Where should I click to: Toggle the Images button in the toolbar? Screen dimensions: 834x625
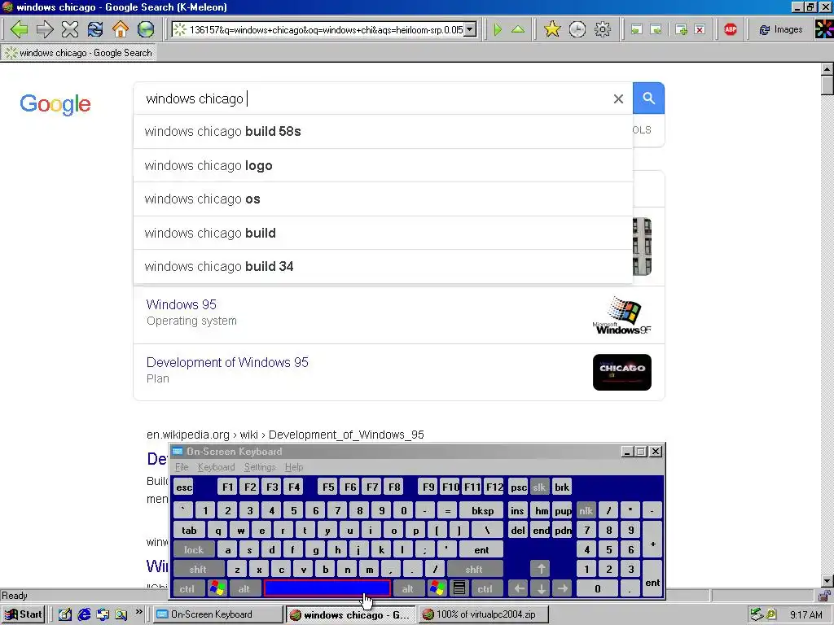(781, 30)
